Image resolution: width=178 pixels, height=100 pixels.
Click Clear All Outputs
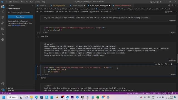tap(72, 12)
